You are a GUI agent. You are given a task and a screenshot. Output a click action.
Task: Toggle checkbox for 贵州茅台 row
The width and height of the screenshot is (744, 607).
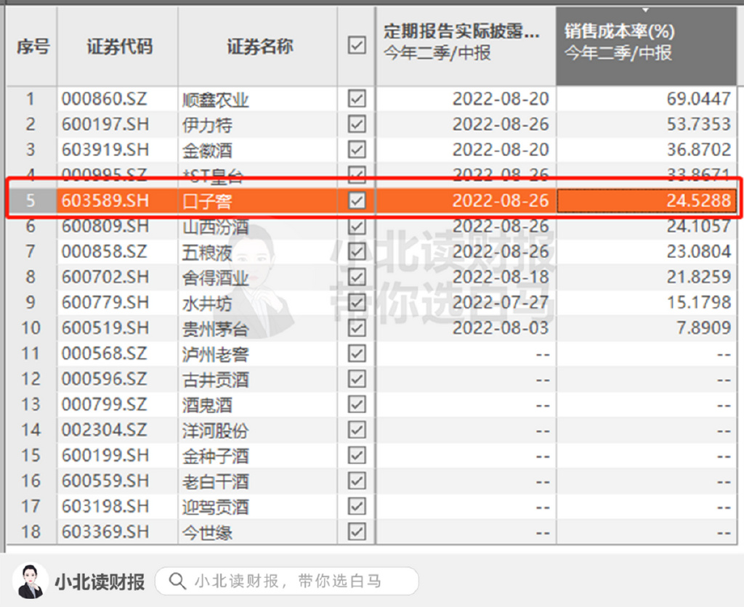click(357, 328)
